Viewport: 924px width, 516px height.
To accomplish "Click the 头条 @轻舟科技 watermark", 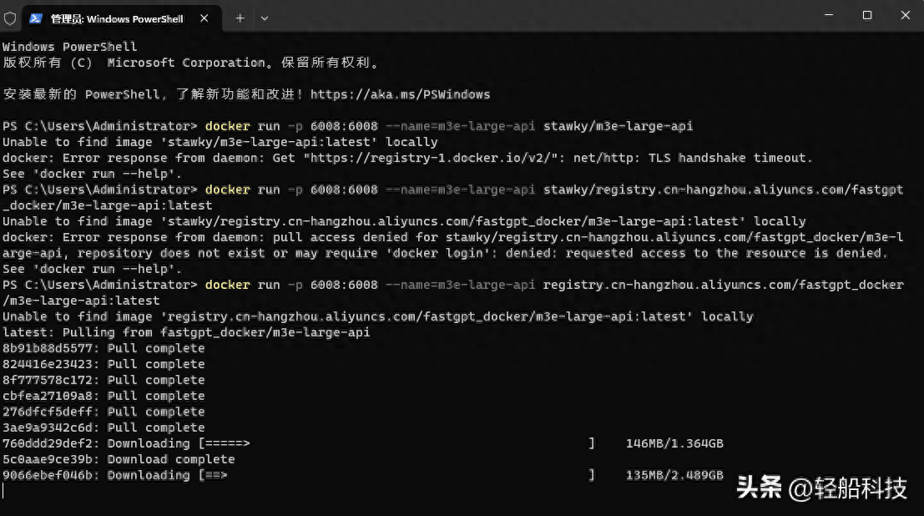I will [821, 488].
